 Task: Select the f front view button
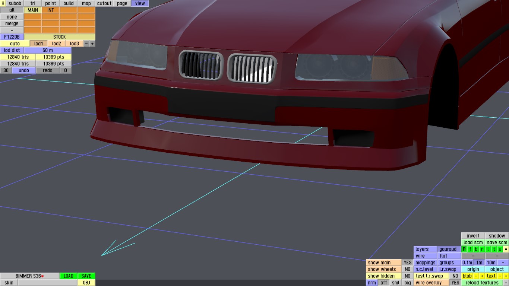click(470, 249)
